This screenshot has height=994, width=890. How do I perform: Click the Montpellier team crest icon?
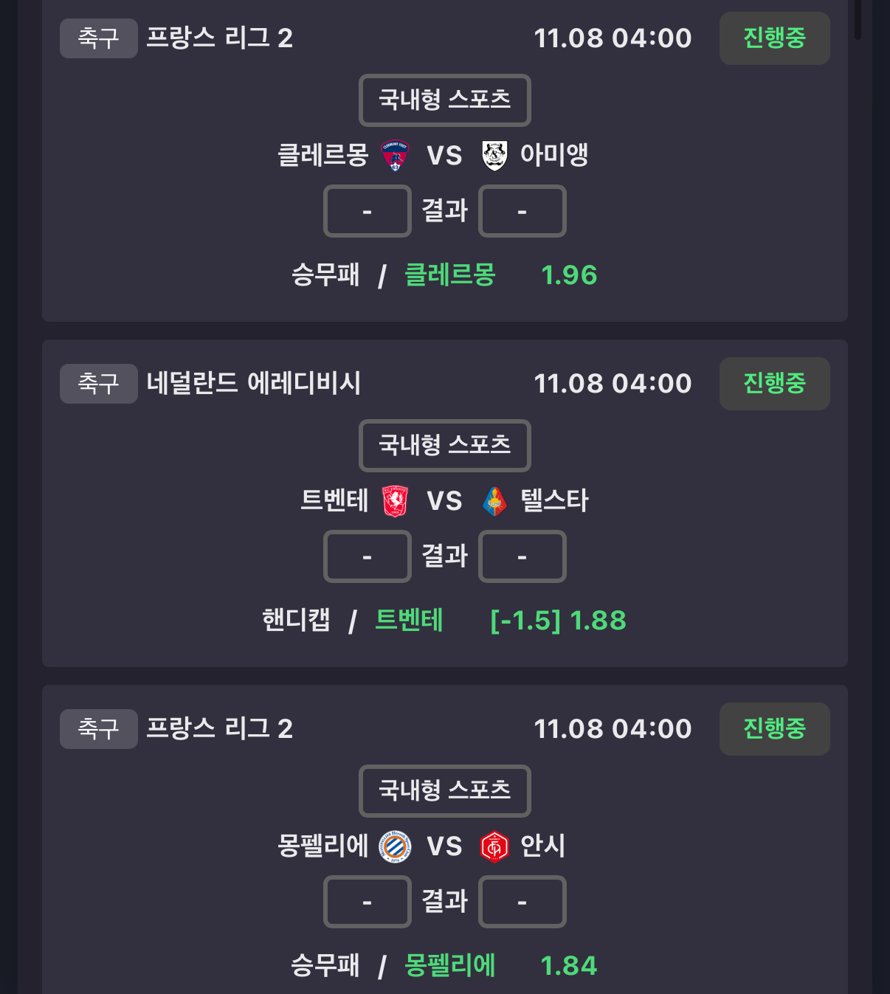click(x=395, y=846)
